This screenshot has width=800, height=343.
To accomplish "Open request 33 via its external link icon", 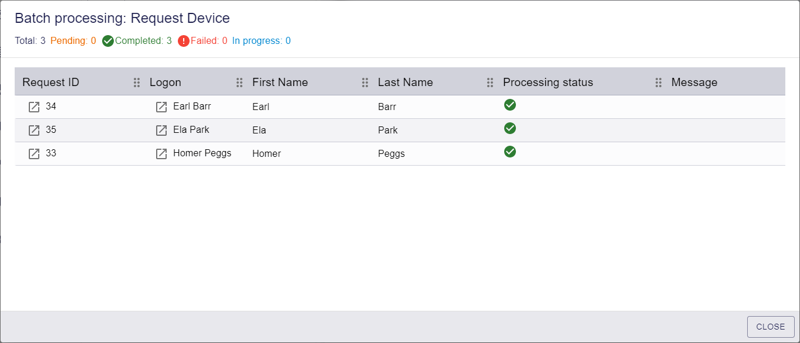I will [34, 154].
